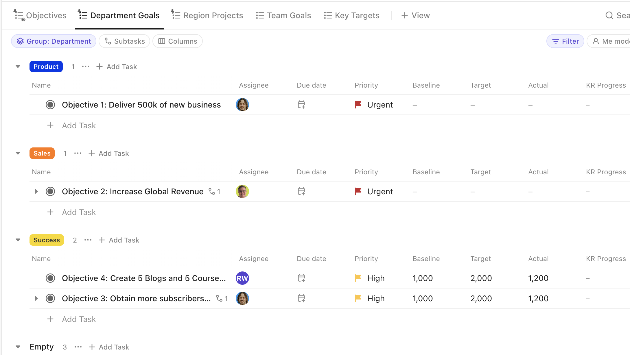Toggle the status circle on Objective 1
The image size is (630, 355).
tap(50, 105)
